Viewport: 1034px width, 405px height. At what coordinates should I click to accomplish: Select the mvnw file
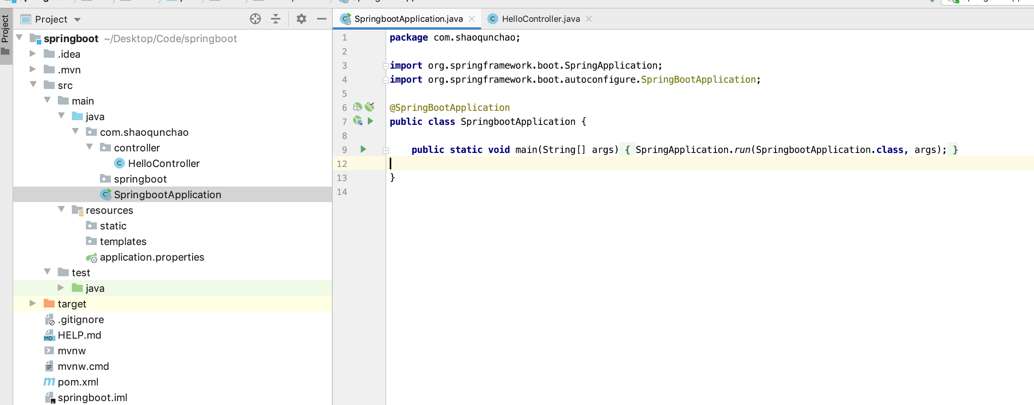(x=71, y=351)
